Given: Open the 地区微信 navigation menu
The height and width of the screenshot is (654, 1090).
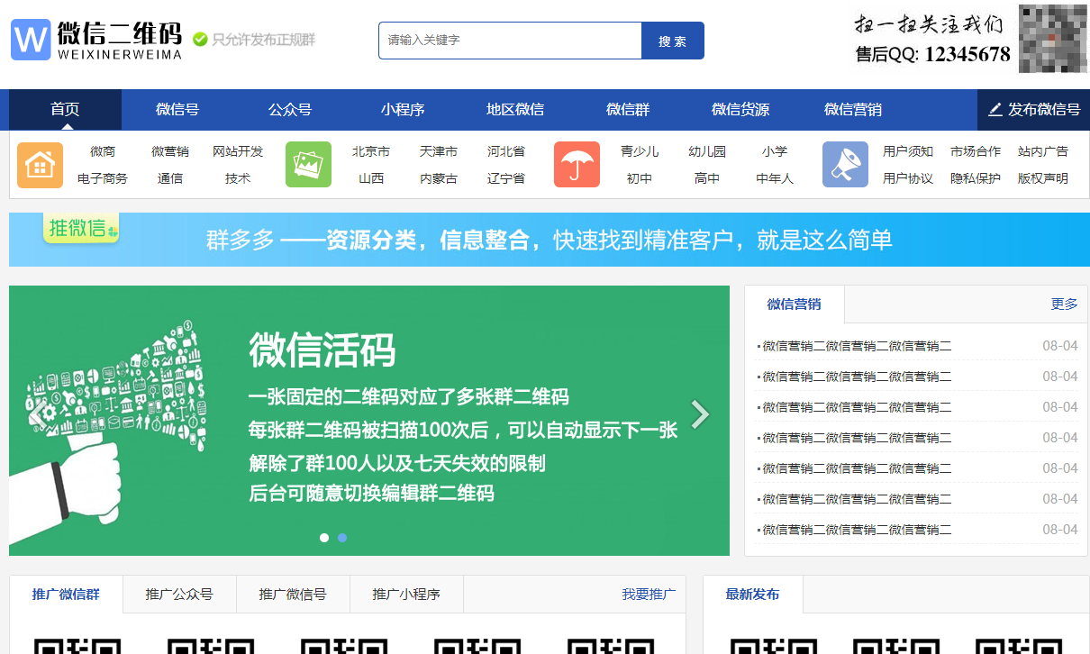Looking at the screenshot, I should click(x=515, y=110).
